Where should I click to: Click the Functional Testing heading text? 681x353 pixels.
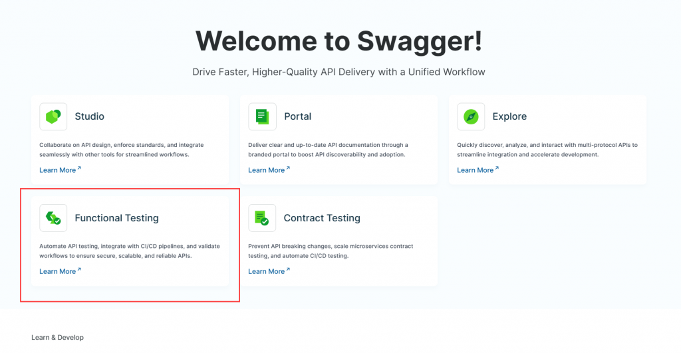[x=116, y=218]
